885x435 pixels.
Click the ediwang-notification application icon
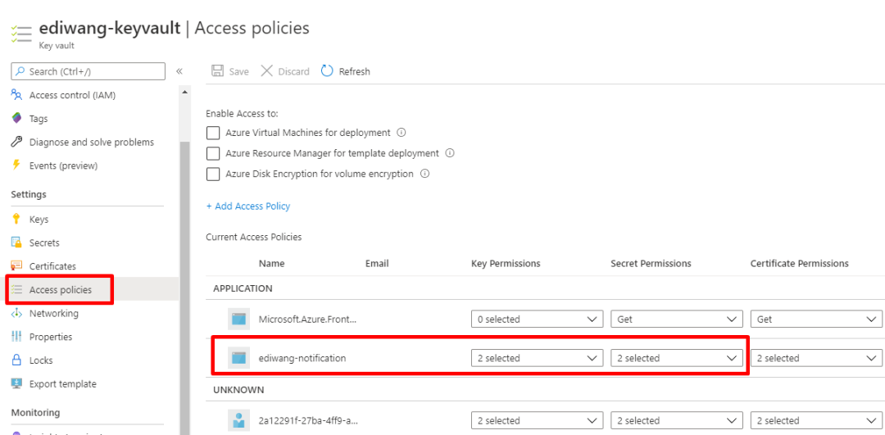(x=238, y=358)
